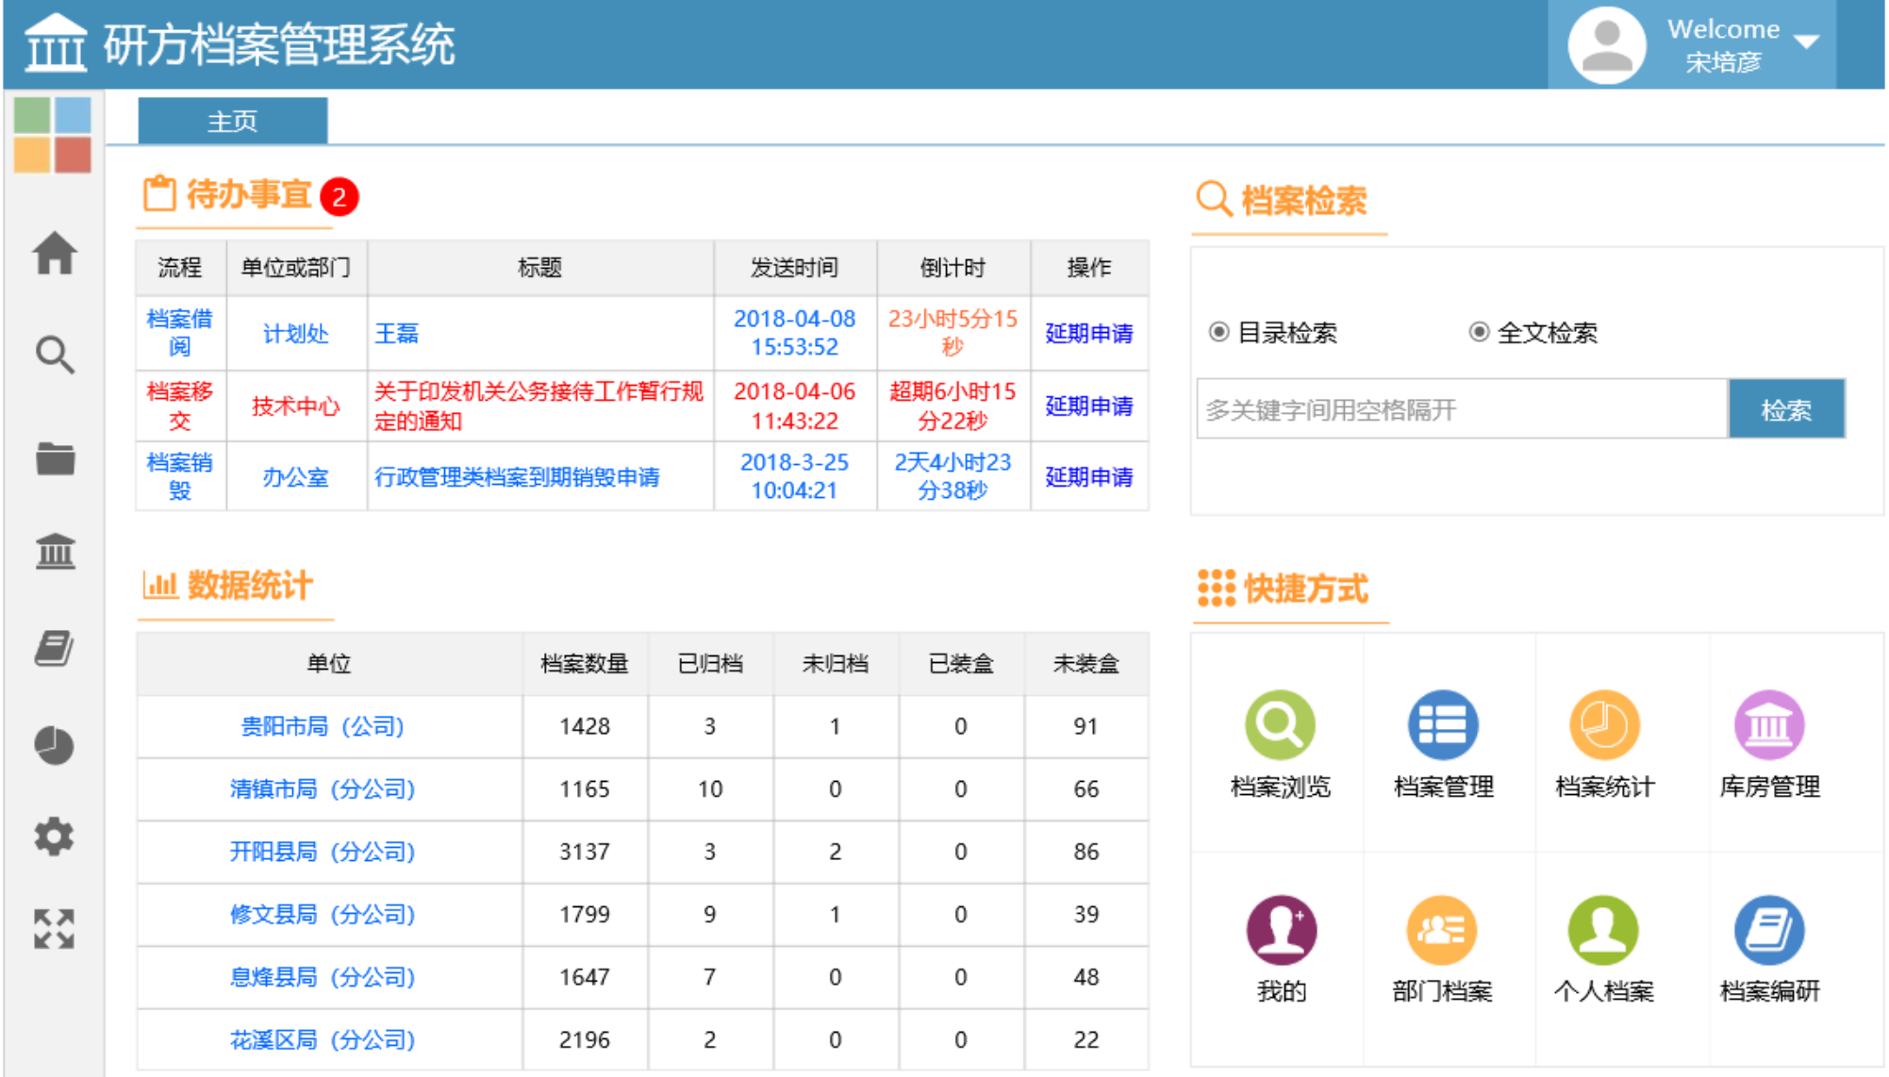Click the magnifier icon beside 档案检索
Viewport: 1889px width, 1077px height.
click(x=1214, y=199)
